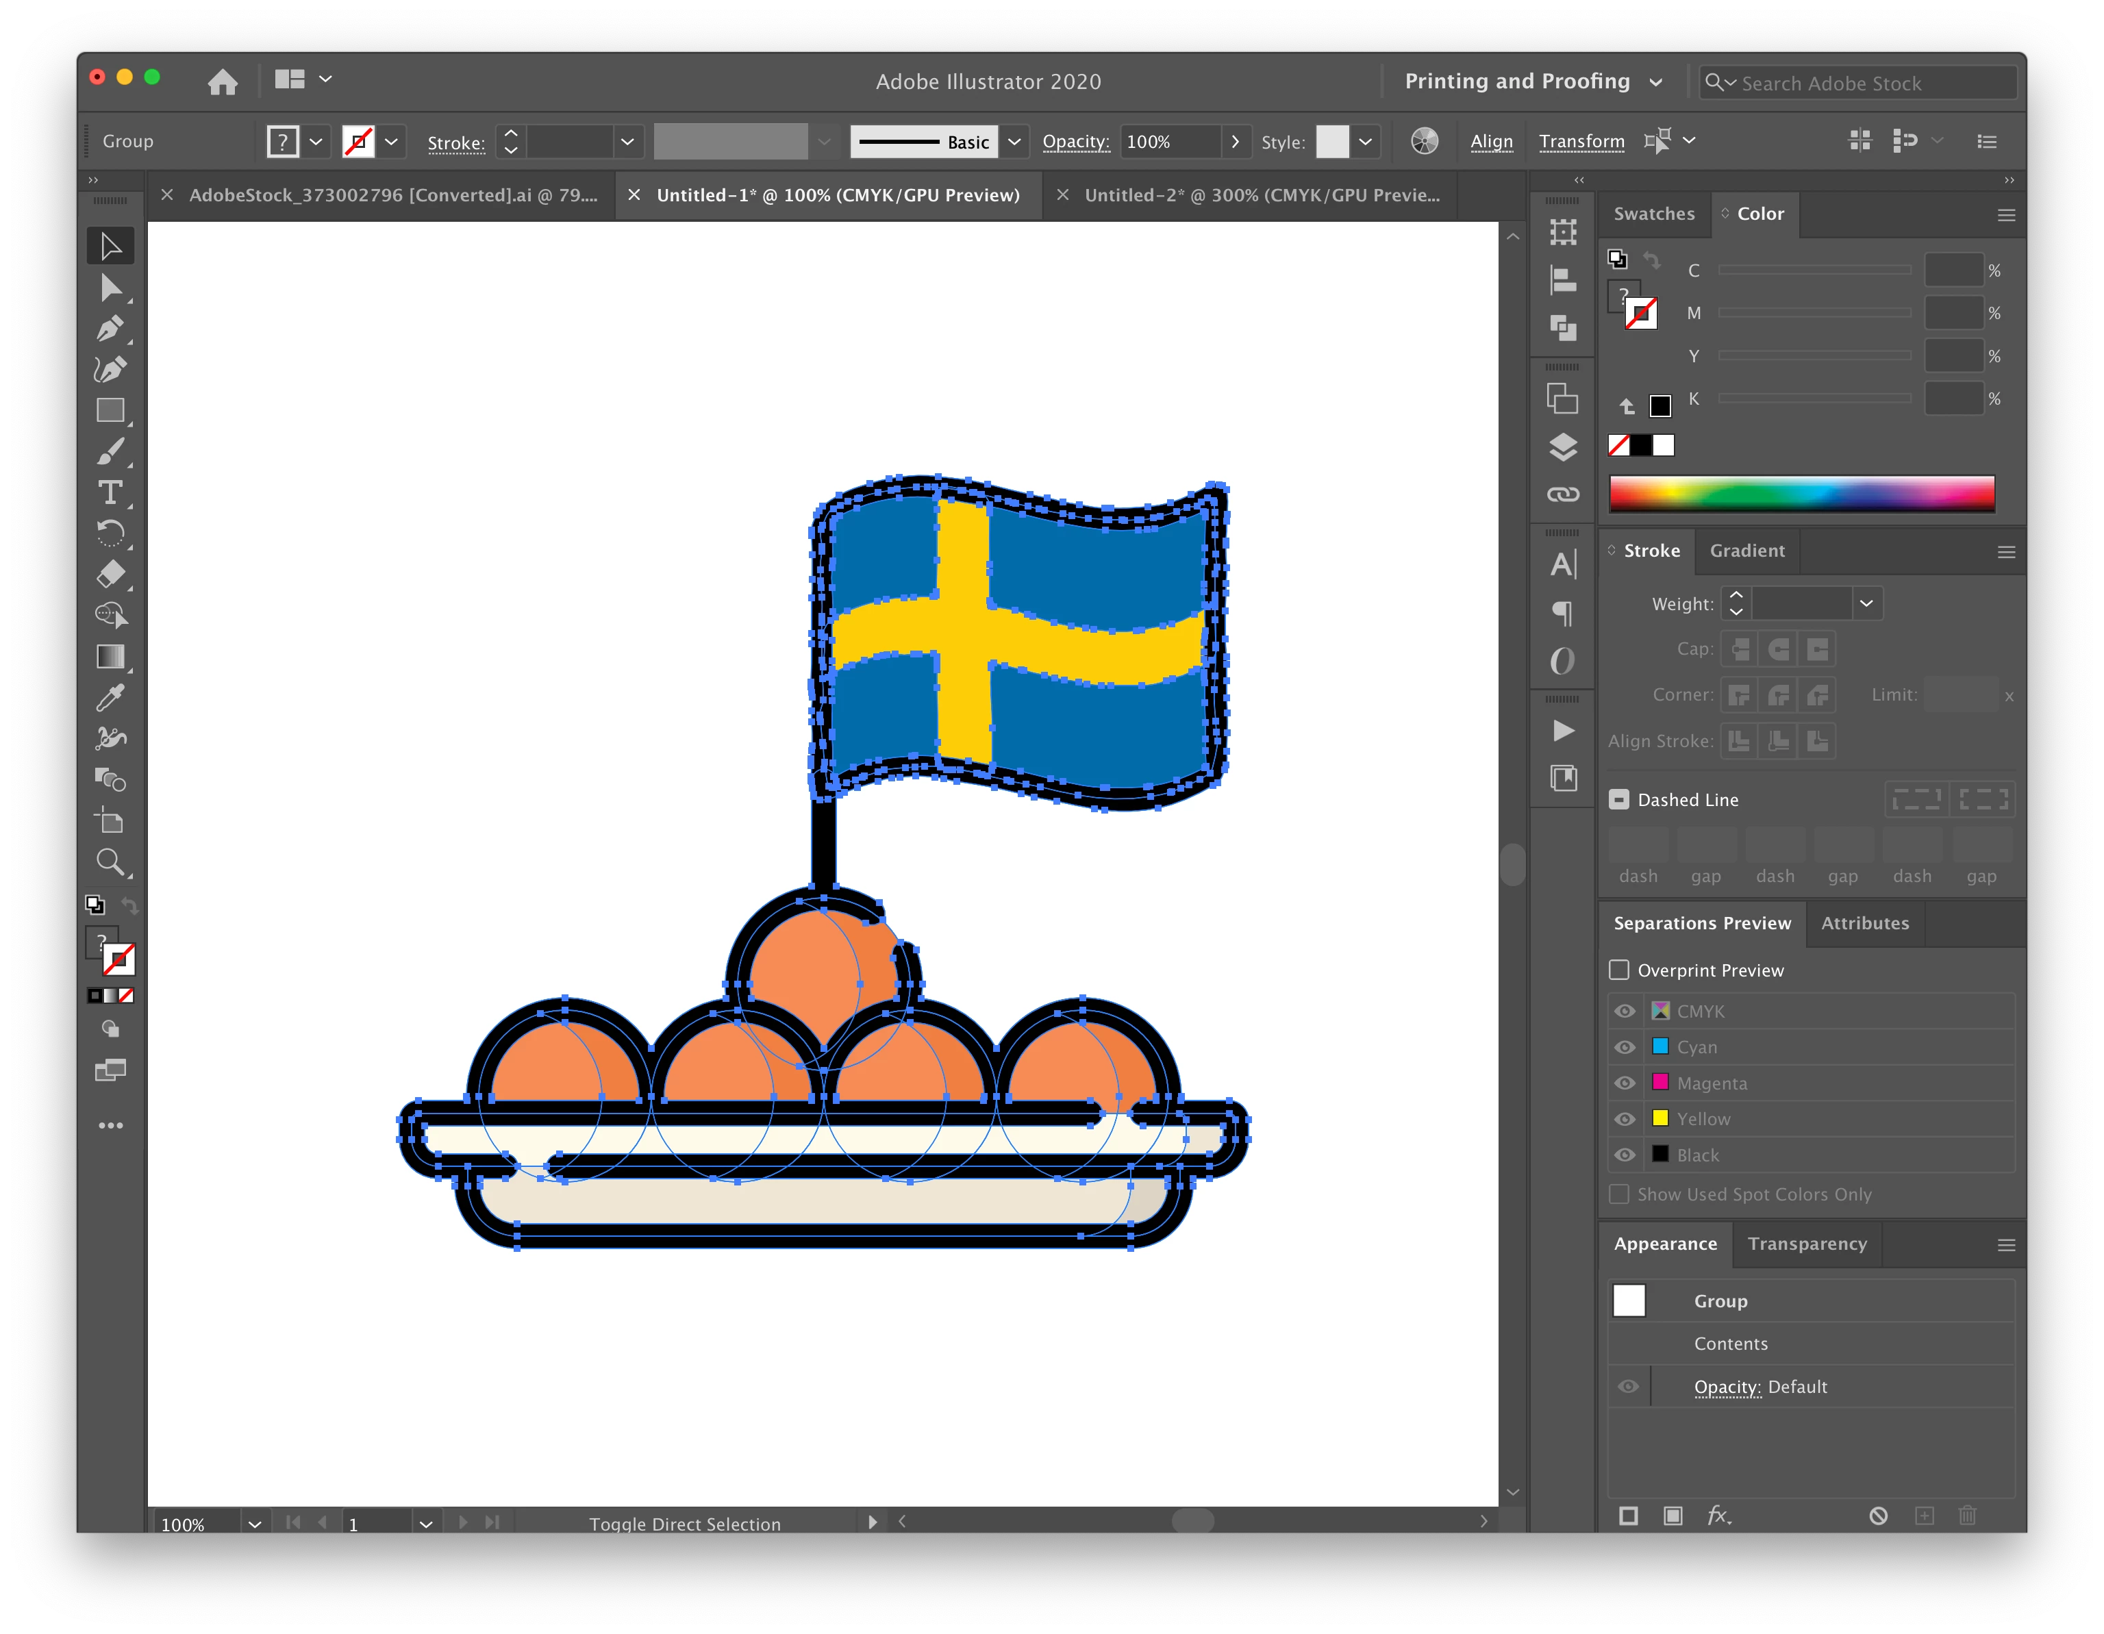Screen dimensions: 2104x1634
Task: Expand the stroke Weight dropdown
Action: 1866,604
